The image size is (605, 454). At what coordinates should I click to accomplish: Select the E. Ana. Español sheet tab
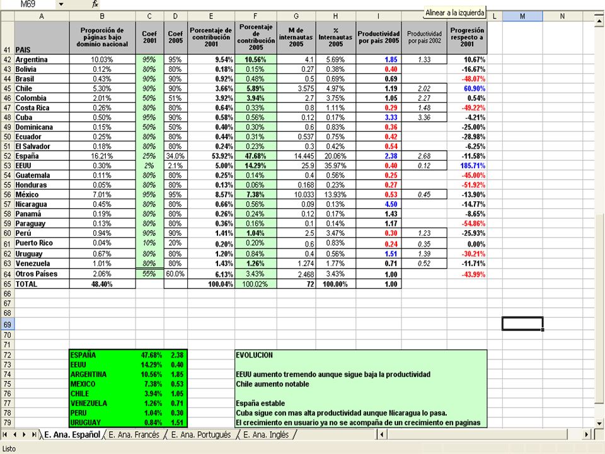tap(72, 434)
